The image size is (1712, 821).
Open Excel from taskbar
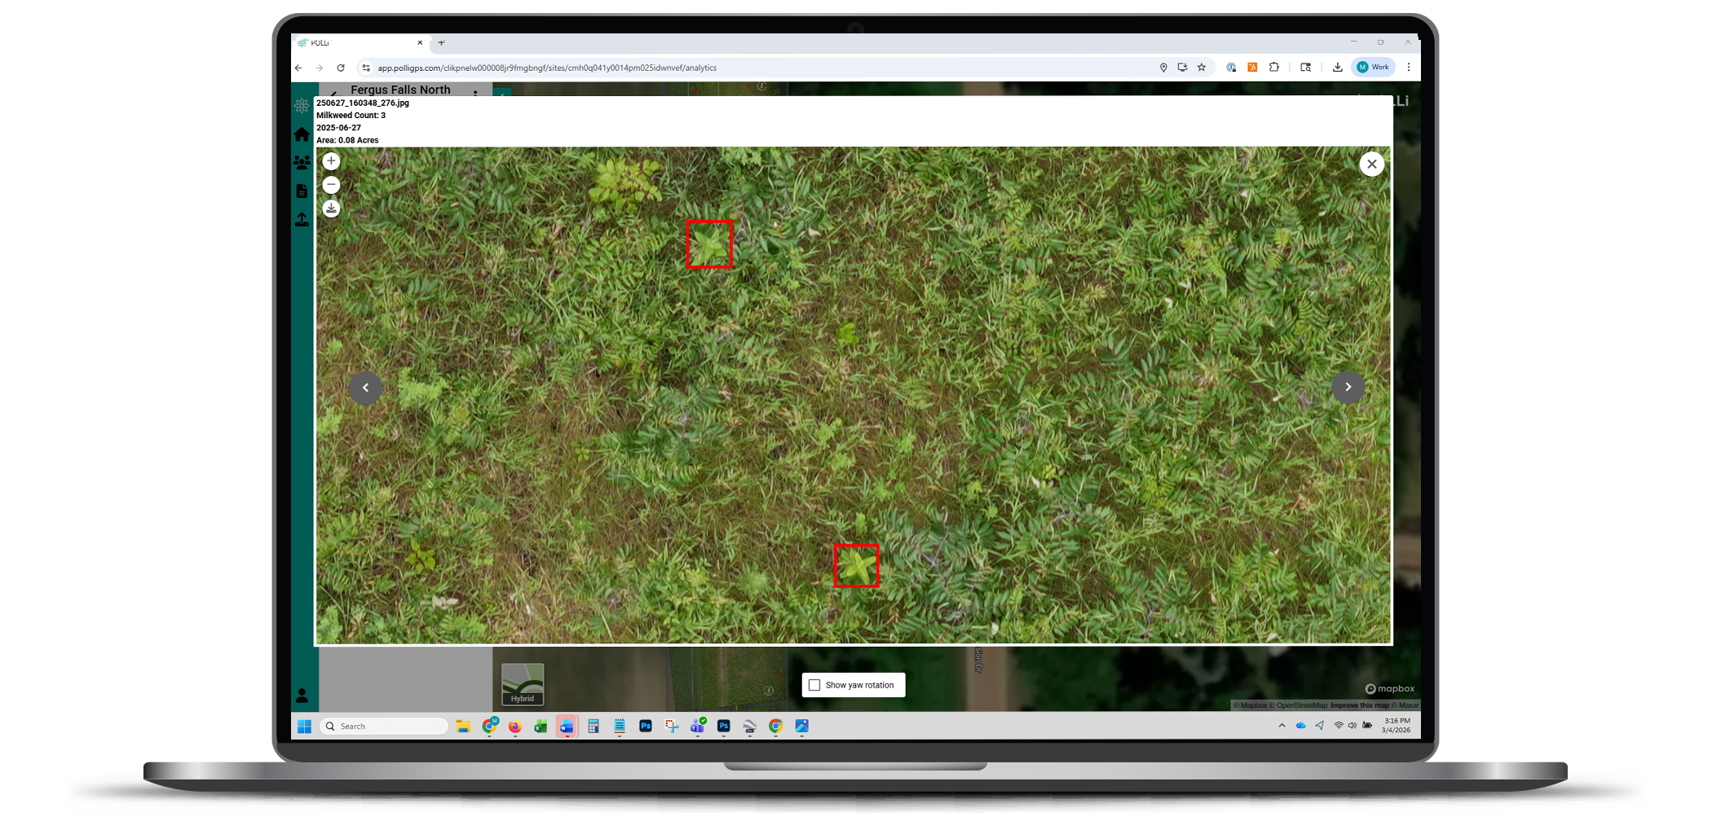tap(541, 727)
